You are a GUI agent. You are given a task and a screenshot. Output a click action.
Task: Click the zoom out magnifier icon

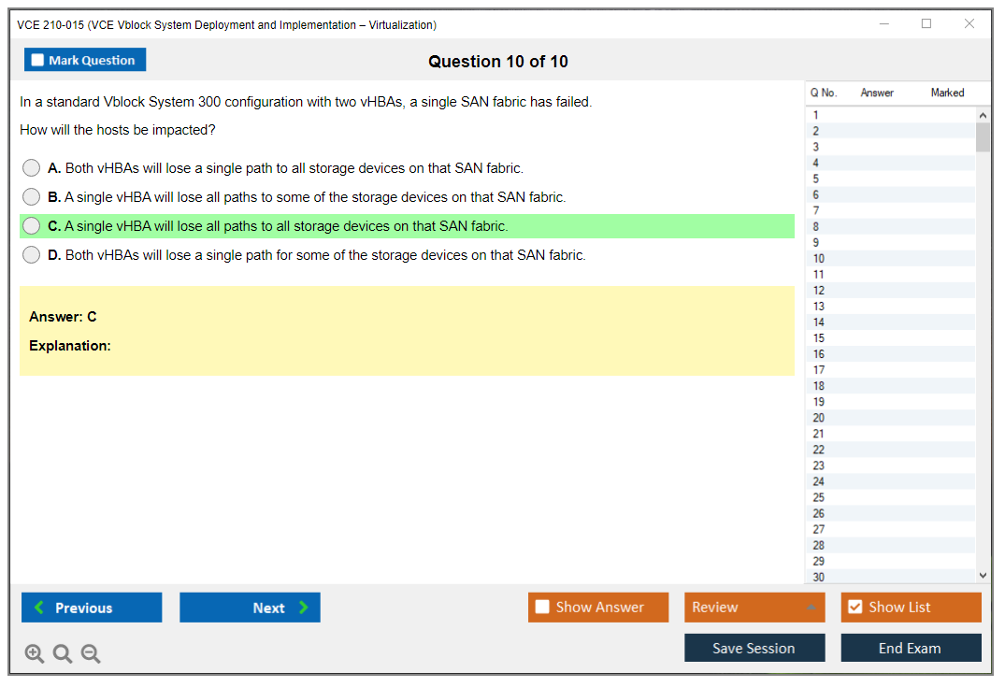pyautogui.click(x=91, y=654)
